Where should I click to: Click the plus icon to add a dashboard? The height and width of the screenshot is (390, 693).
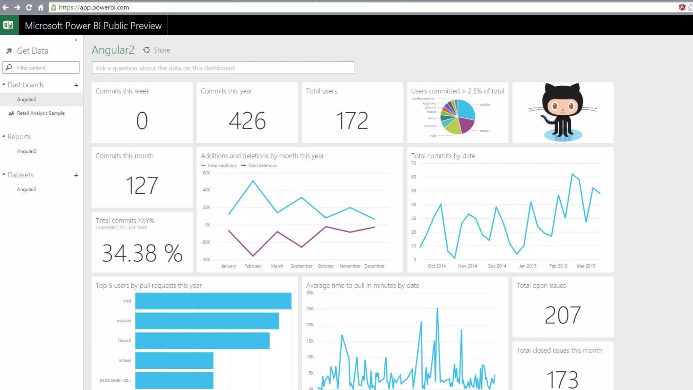(76, 85)
